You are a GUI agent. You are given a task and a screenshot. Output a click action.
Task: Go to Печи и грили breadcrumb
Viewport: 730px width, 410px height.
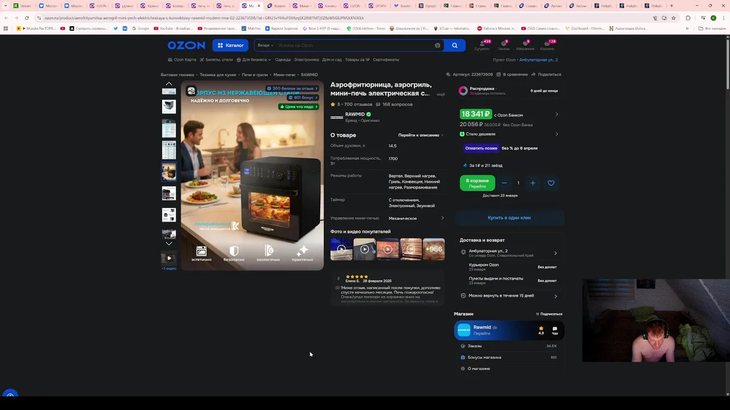tap(255, 75)
